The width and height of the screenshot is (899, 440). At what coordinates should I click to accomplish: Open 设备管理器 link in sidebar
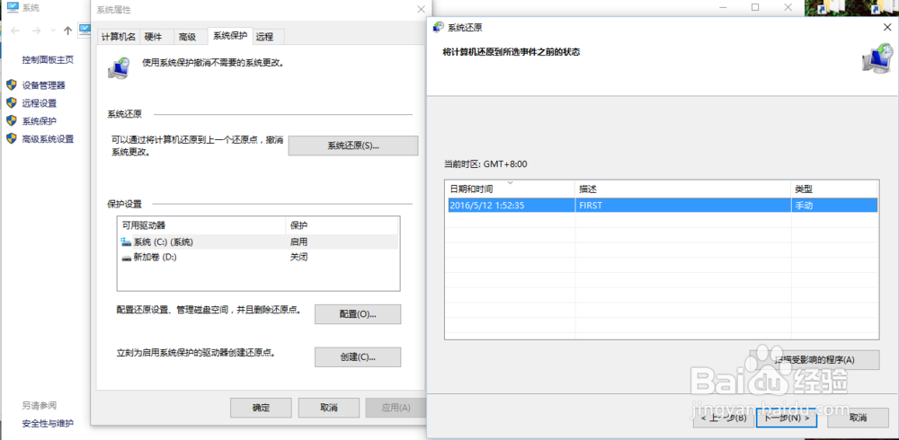click(43, 85)
